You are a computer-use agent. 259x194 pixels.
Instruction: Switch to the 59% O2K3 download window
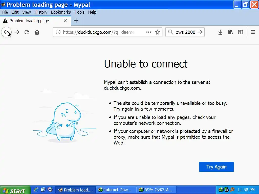(156, 190)
